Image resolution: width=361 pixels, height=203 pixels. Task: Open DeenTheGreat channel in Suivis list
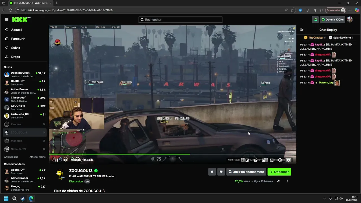point(25,74)
